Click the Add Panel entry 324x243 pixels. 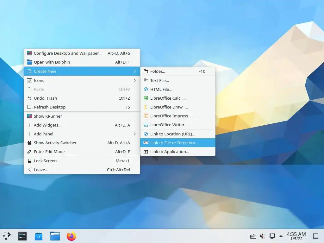tap(82, 134)
